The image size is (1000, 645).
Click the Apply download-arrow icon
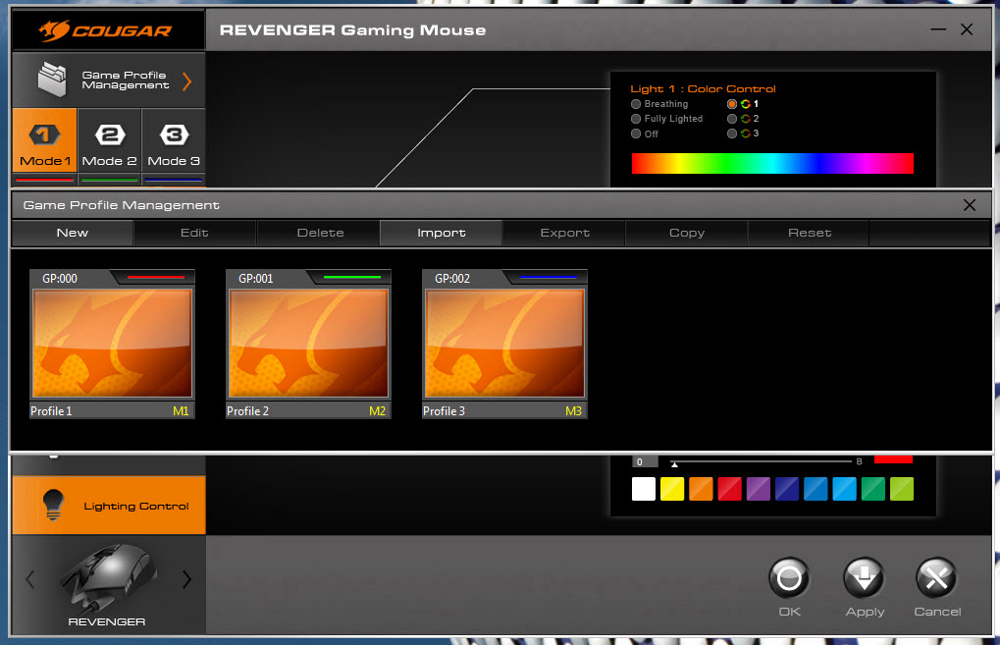coord(865,578)
